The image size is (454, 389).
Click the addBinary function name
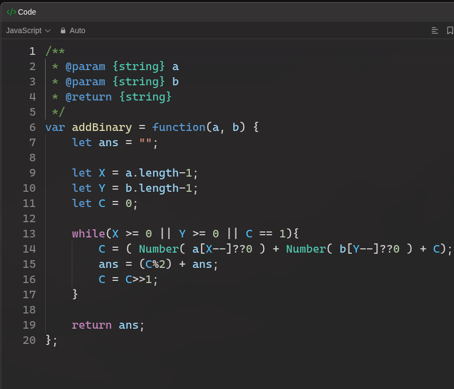pos(102,128)
